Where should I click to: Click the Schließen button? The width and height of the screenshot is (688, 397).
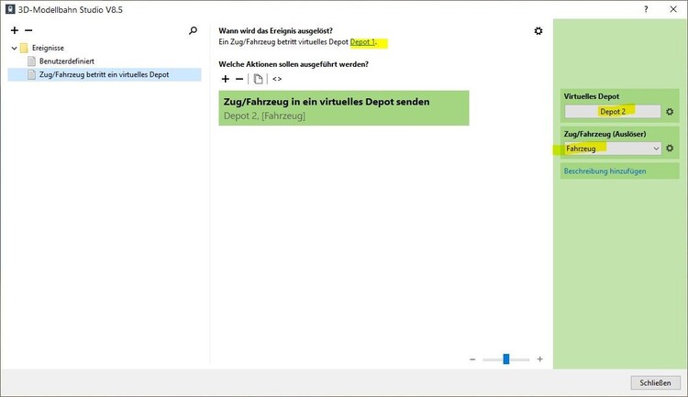(655, 382)
